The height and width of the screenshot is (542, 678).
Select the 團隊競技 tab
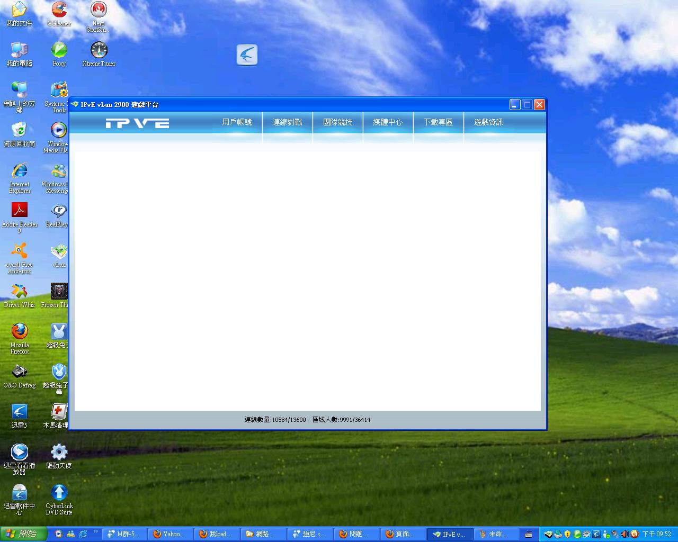tap(338, 122)
